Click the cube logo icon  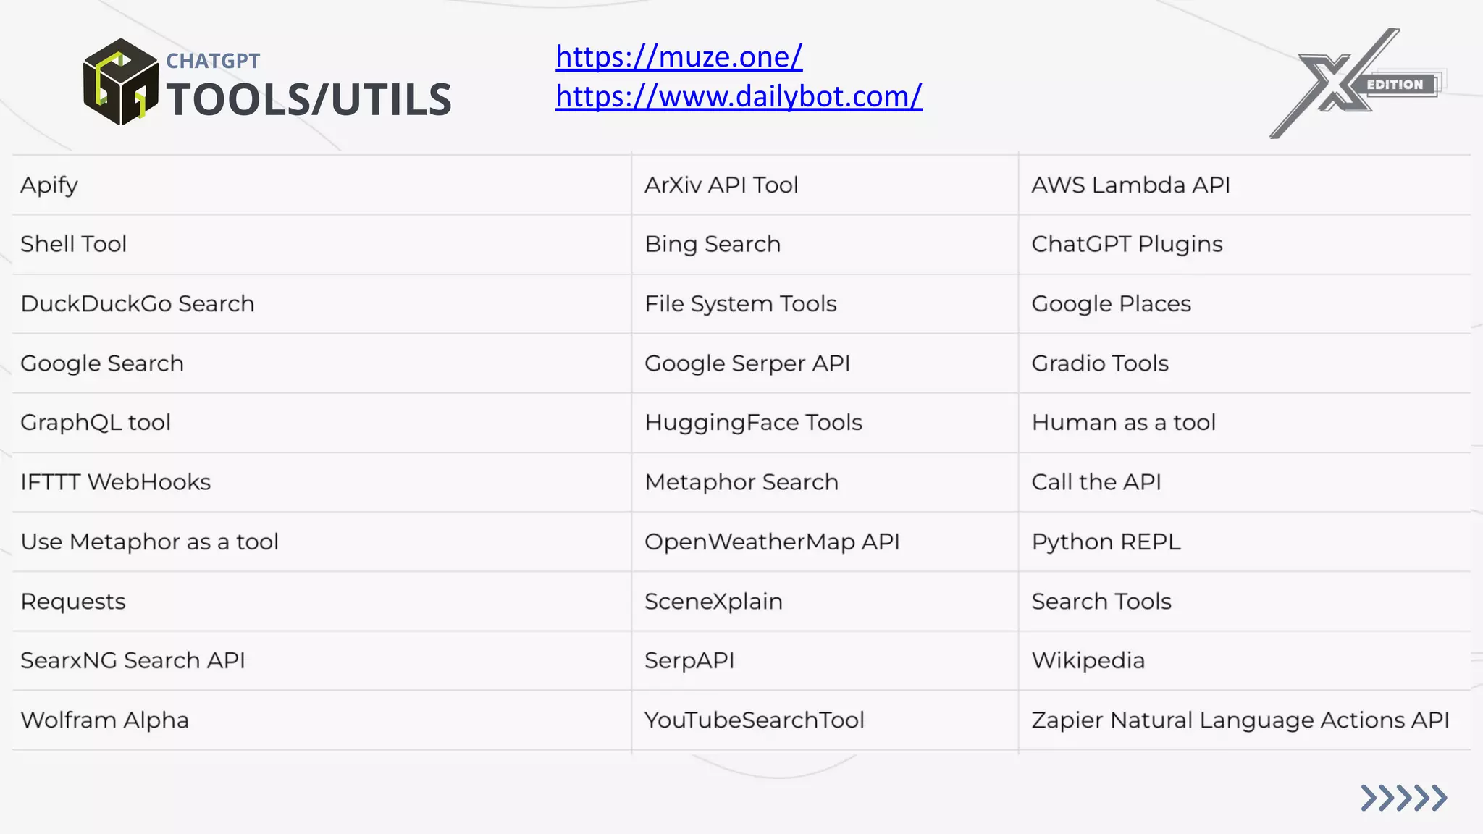(x=120, y=82)
